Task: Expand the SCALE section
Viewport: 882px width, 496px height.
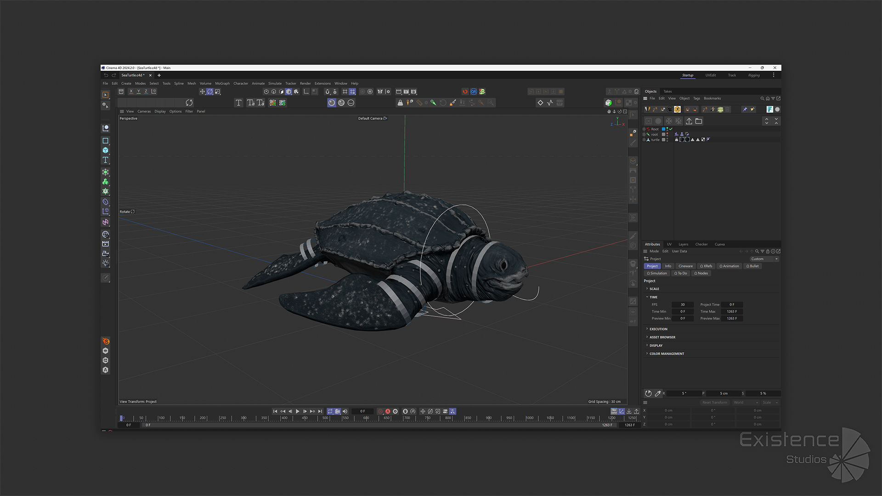Action: coord(654,289)
